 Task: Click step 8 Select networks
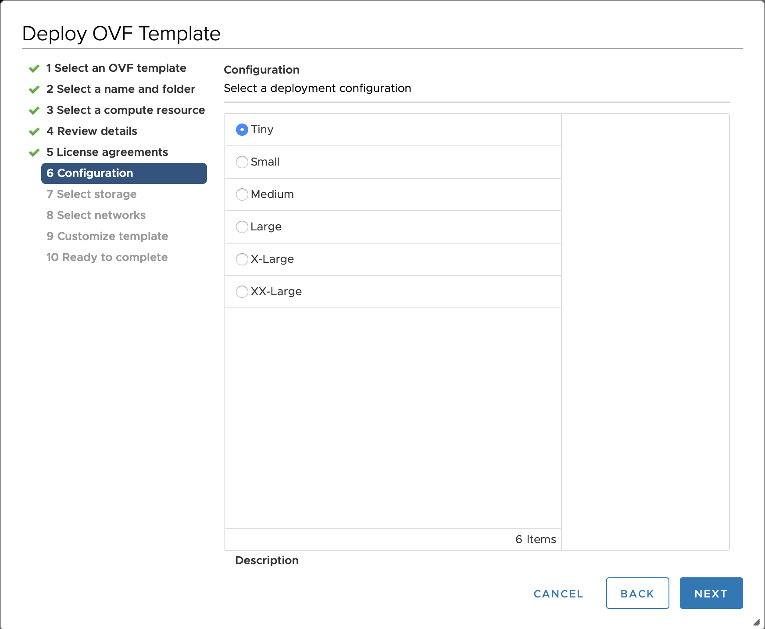pos(96,215)
